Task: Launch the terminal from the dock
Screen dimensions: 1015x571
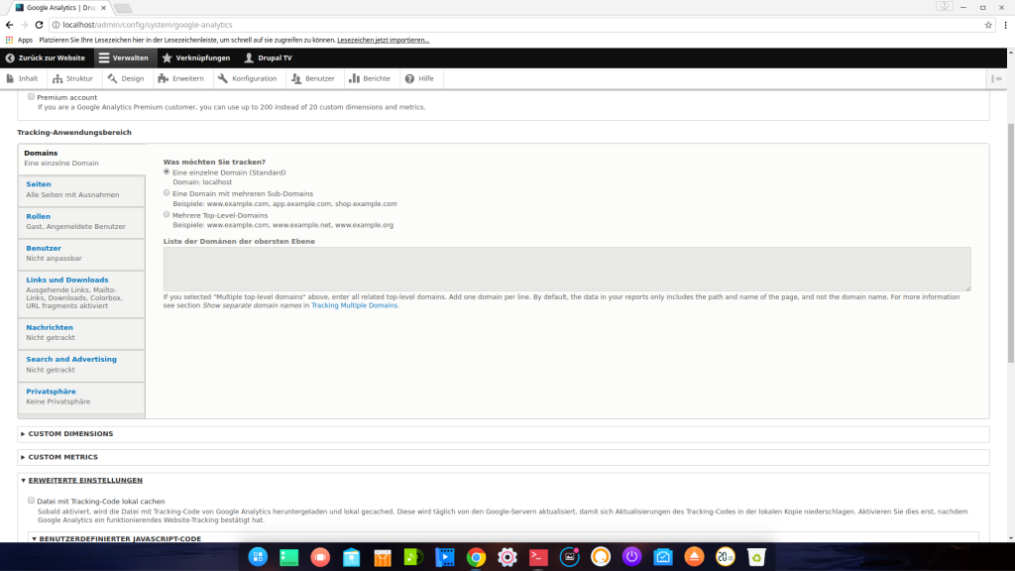Action: coord(538,556)
